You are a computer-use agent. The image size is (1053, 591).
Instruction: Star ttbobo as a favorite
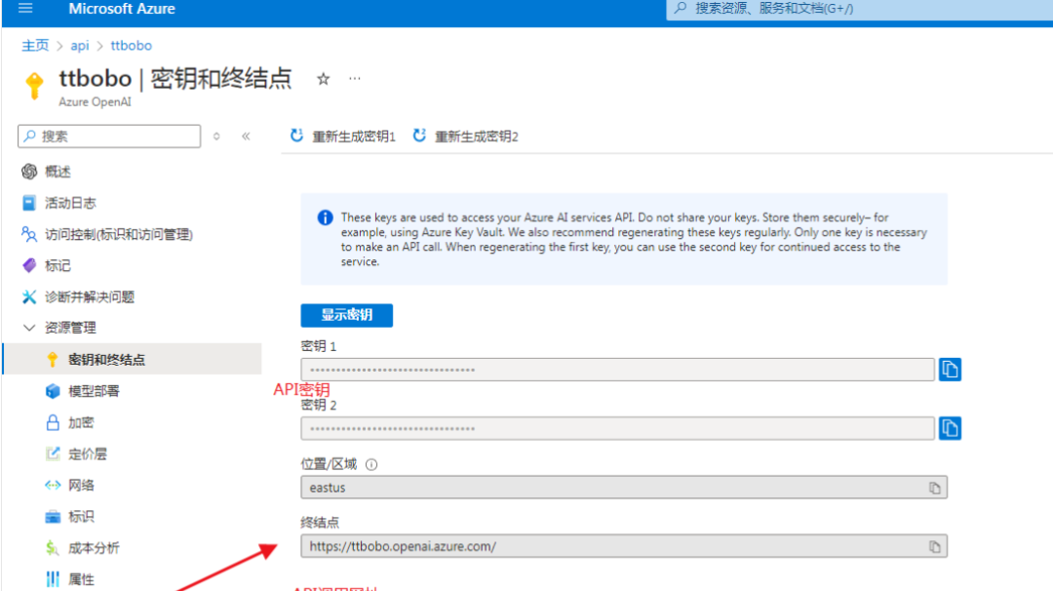pyautogui.click(x=322, y=78)
